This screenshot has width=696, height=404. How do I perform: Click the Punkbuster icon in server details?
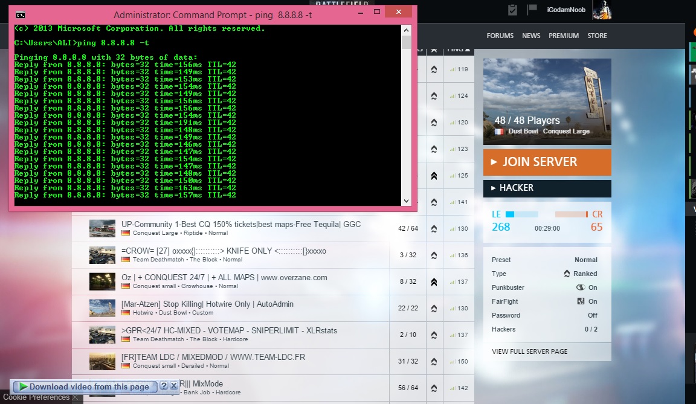[581, 287]
